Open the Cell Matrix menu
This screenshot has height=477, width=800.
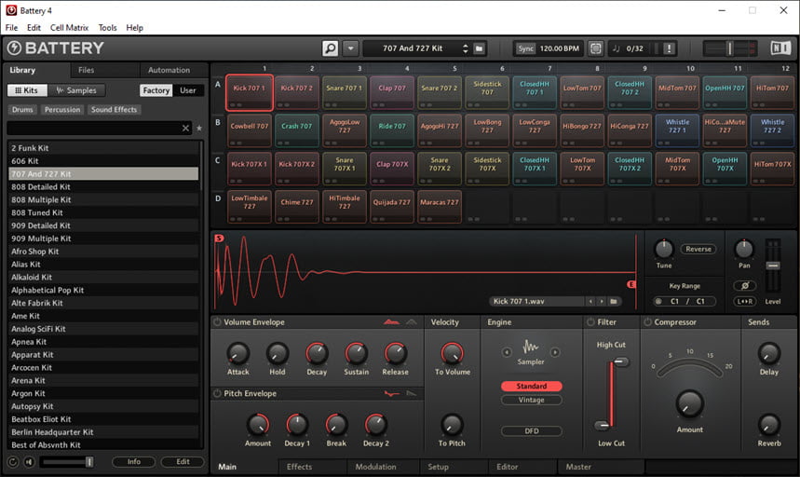(70, 28)
